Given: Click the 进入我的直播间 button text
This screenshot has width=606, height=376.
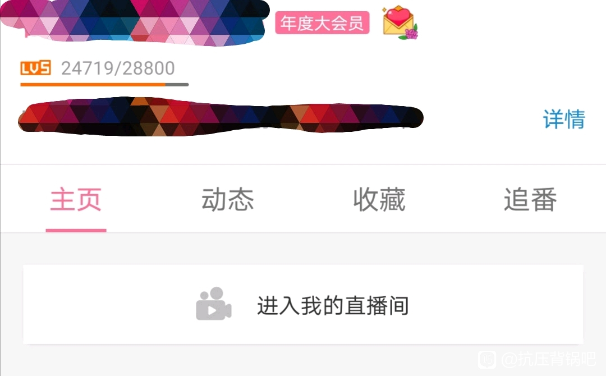Looking at the screenshot, I should (x=333, y=305).
